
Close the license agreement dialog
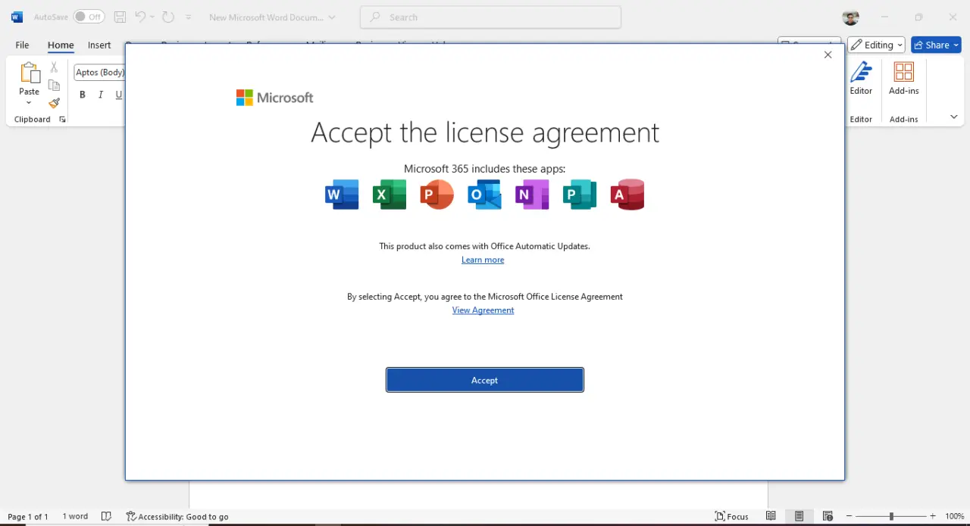click(x=828, y=54)
